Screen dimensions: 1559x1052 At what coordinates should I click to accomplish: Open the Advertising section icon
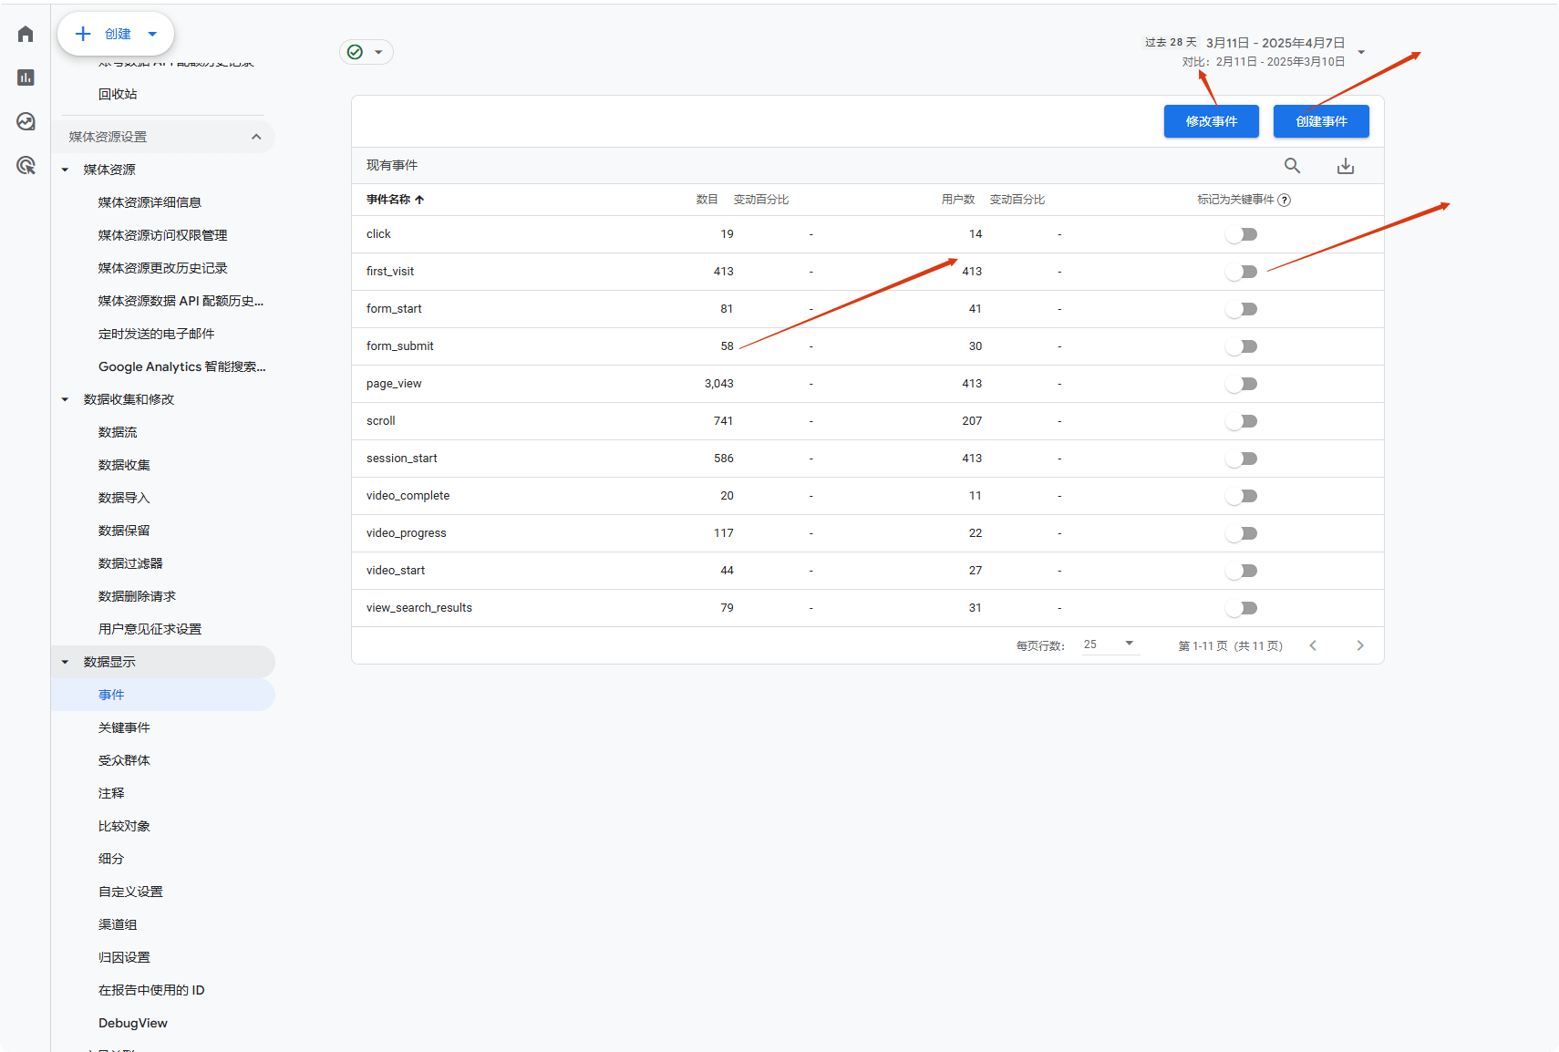point(25,165)
